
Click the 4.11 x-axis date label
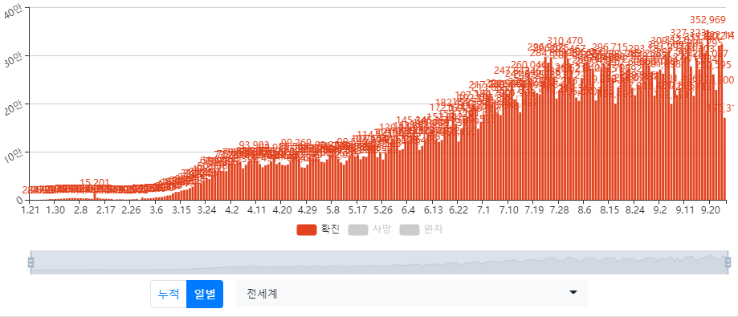point(256,209)
